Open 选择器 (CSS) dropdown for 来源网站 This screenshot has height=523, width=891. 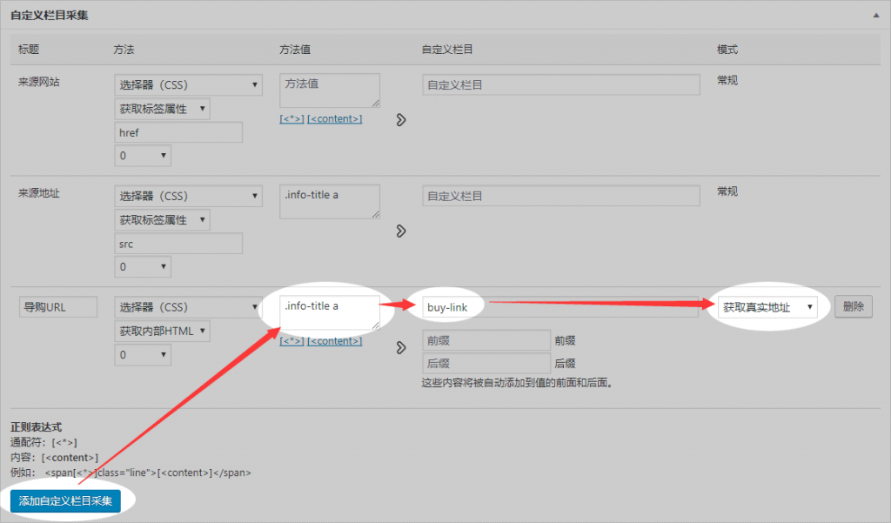[188, 85]
